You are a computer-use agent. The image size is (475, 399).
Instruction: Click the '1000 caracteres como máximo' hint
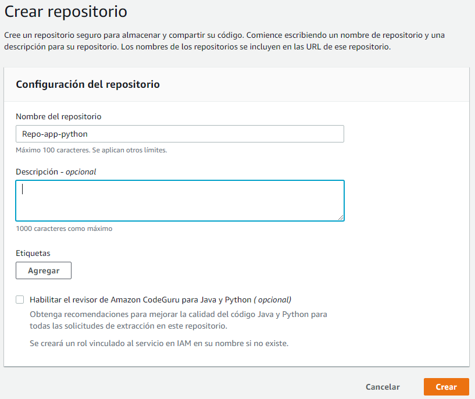(x=64, y=229)
